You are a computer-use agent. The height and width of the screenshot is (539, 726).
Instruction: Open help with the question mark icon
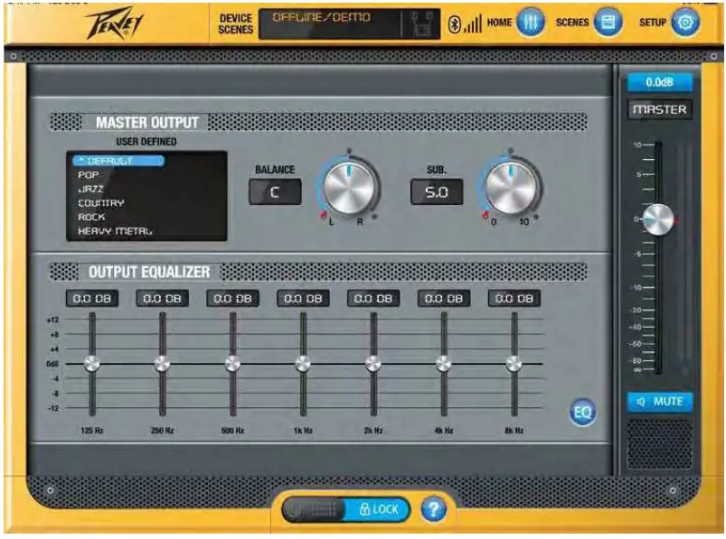click(x=434, y=509)
